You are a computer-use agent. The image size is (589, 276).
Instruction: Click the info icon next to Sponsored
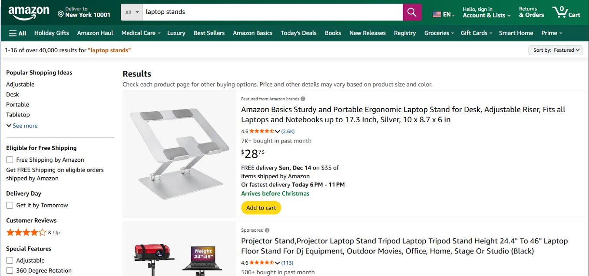(267, 230)
